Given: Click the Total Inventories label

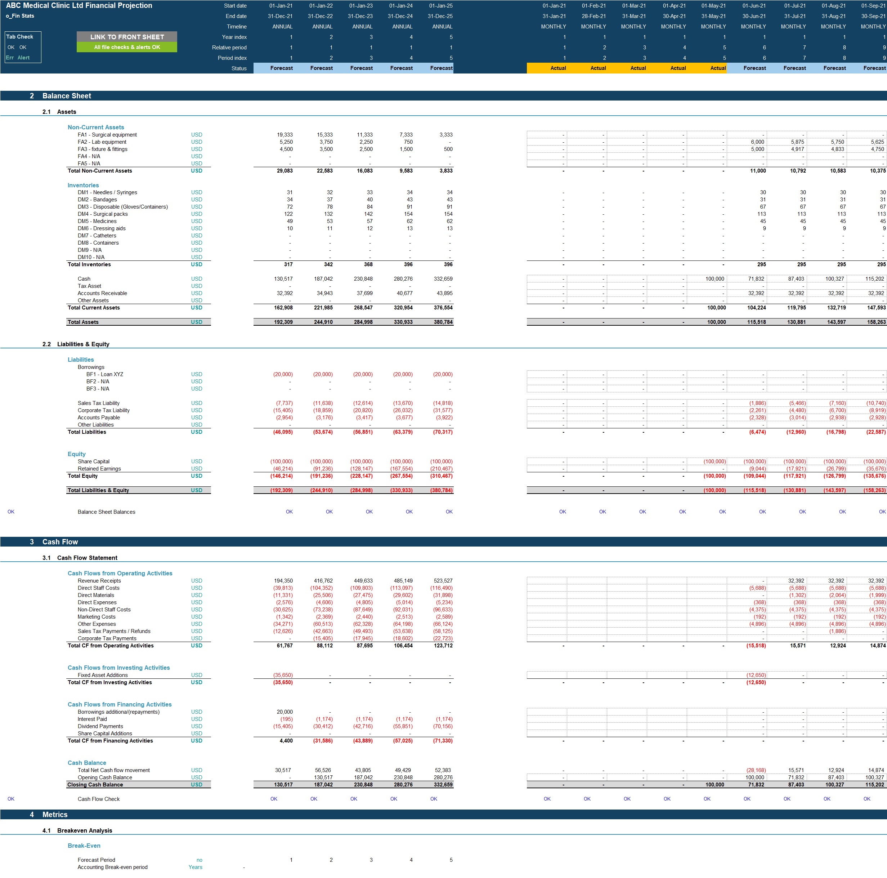Looking at the screenshot, I should [89, 264].
